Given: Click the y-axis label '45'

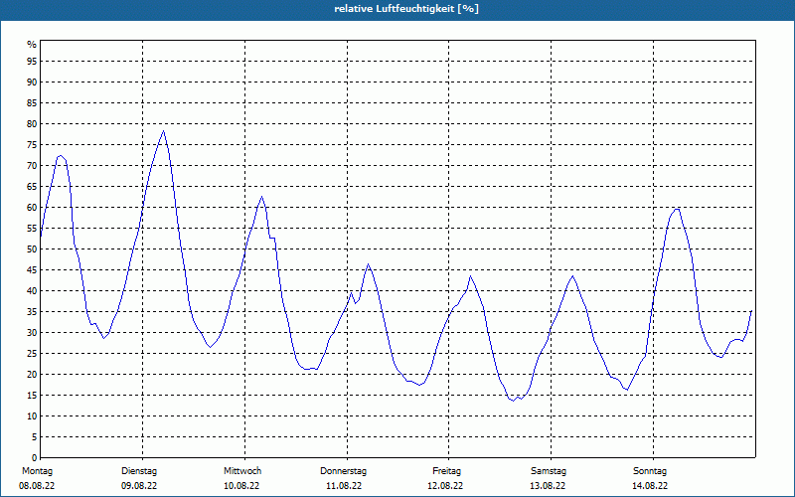Looking at the screenshot, I should pos(32,269).
